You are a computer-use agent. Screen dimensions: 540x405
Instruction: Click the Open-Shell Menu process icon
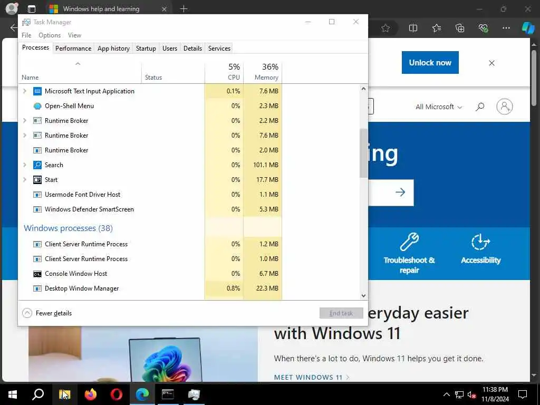[37, 106]
